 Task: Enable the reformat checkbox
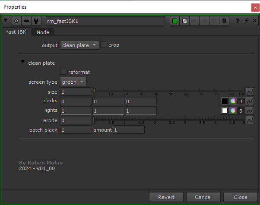pos(63,72)
